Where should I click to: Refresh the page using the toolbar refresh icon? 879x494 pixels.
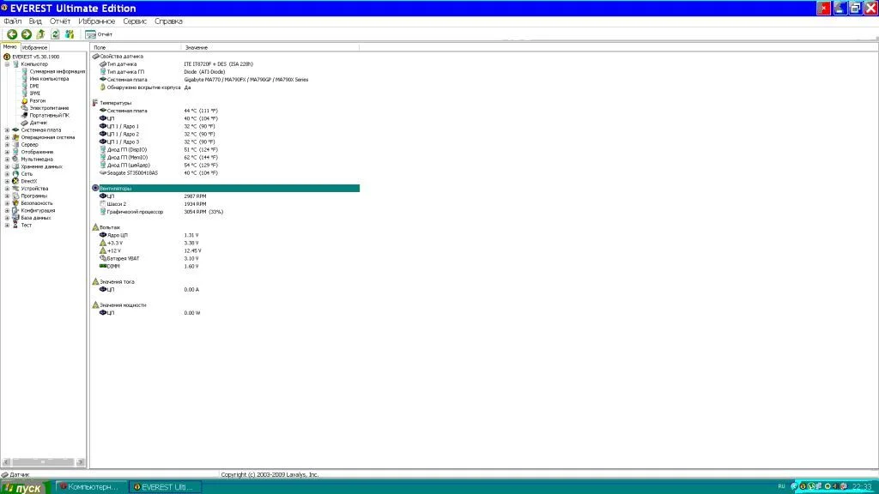coord(55,34)
